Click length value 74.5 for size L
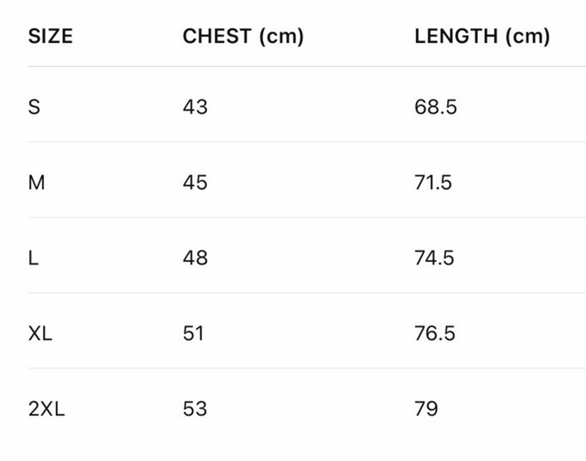 pos(434,258)
